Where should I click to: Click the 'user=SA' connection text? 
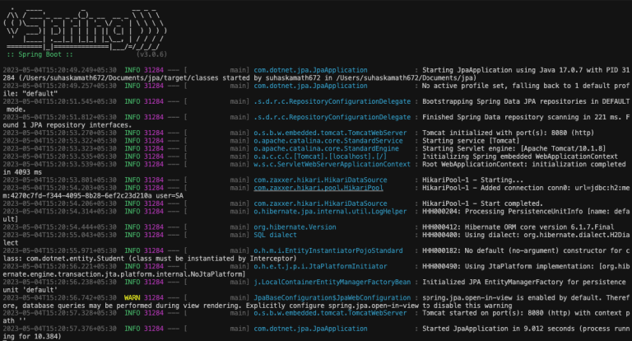pyautogui.click(x=170, y=196)
